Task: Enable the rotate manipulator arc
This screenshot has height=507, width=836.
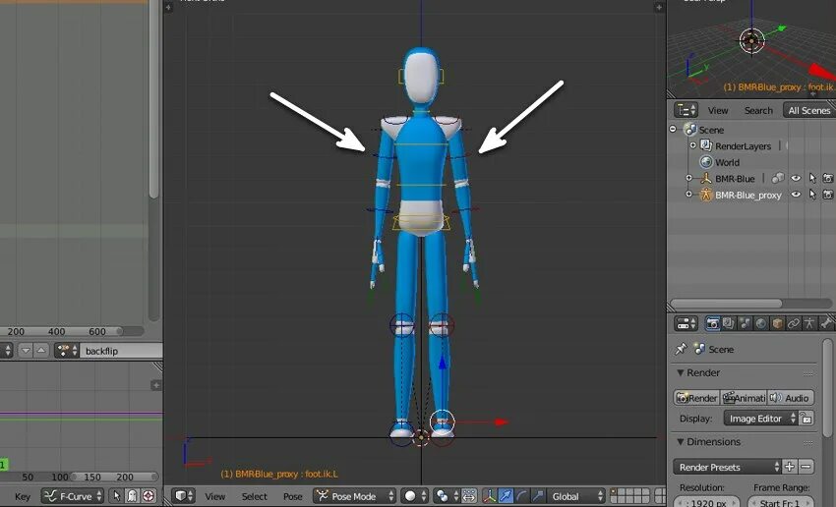Action: click(522, 496)
